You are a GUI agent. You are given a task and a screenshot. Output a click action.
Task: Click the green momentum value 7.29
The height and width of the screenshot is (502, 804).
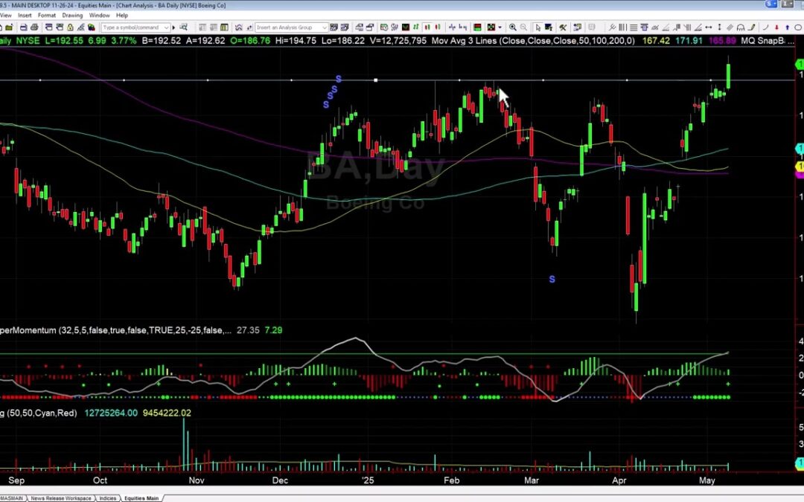pyautogui.click(x=273, y=330)
